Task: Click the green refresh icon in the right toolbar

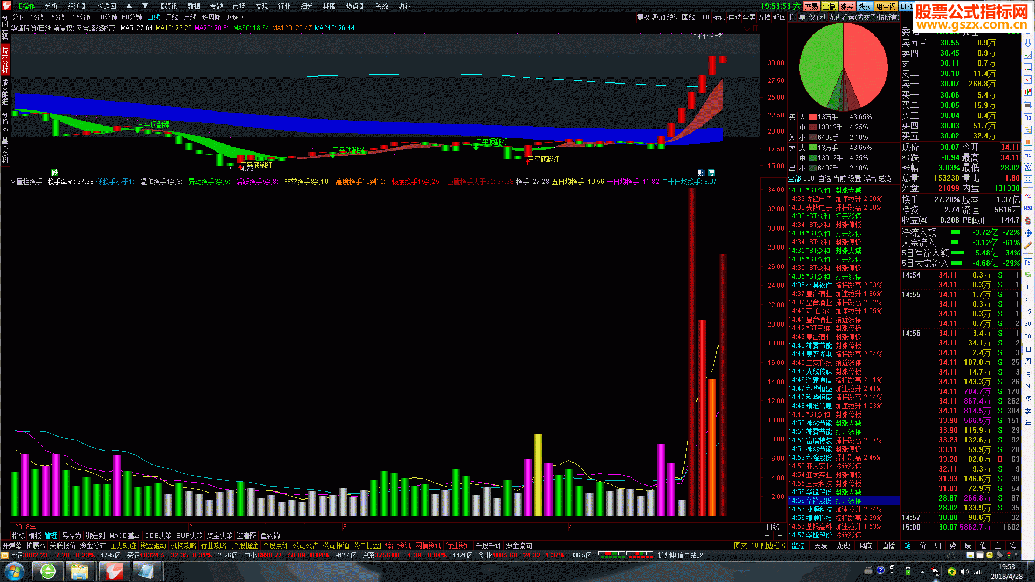Action: [1028, 274]
